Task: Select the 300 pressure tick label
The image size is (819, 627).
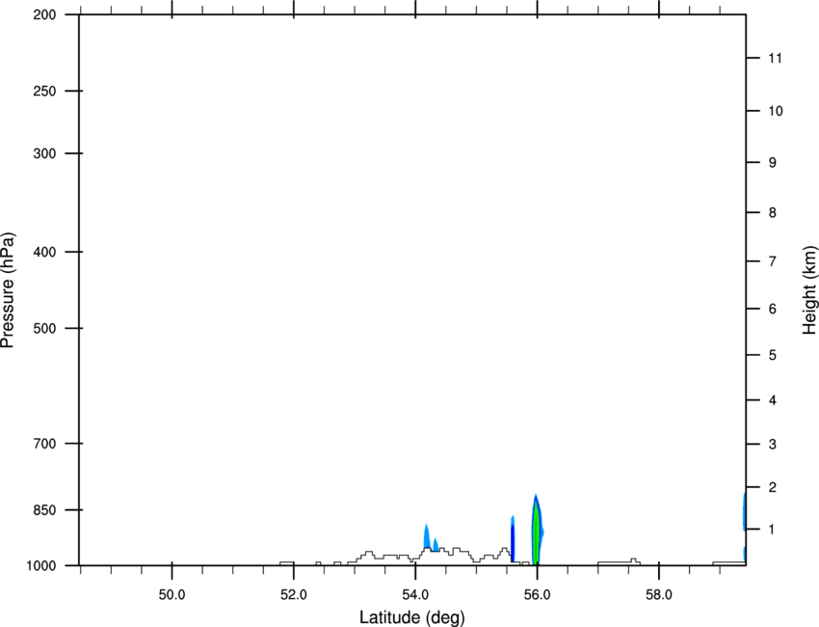Action: tap(44, 153)
